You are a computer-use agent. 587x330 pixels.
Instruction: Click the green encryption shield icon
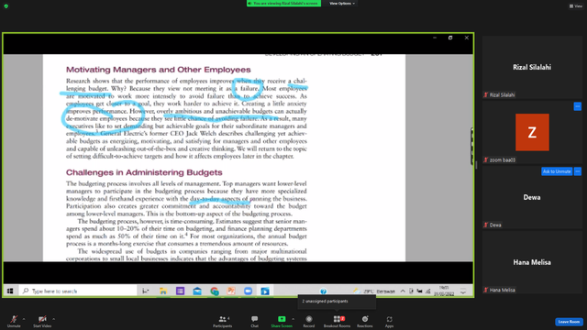coord(6,6)
